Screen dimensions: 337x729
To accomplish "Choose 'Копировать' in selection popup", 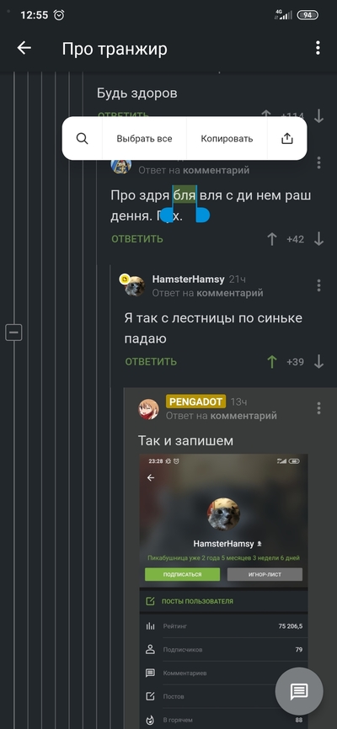I will [x=227, y=139].
